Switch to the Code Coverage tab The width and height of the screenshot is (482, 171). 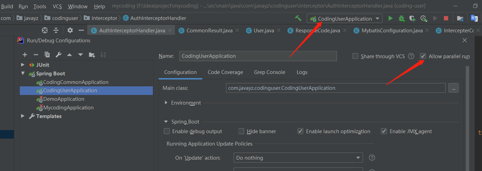coord(225,72)
